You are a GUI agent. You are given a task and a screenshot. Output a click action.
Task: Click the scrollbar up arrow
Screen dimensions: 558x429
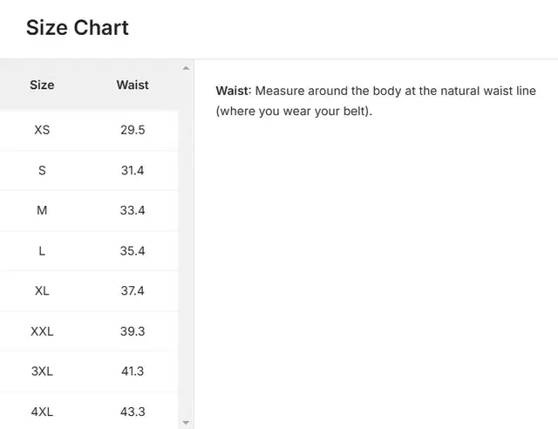[x=185, y=68]
